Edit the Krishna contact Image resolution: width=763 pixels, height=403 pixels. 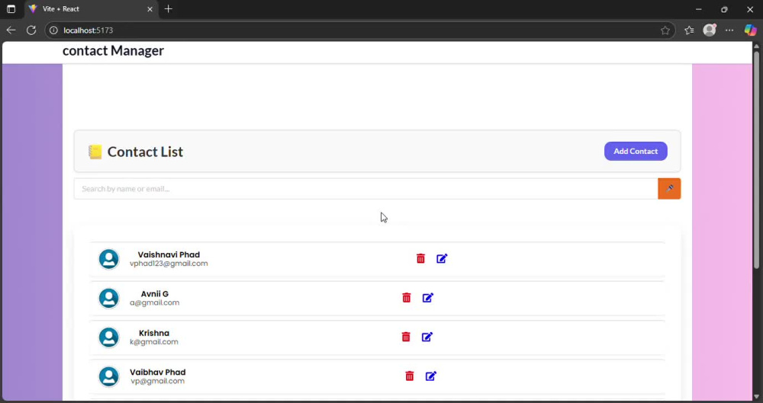tap(427, 337)
